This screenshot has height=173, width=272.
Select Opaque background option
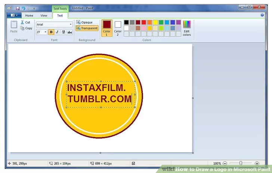pos(84,22)
